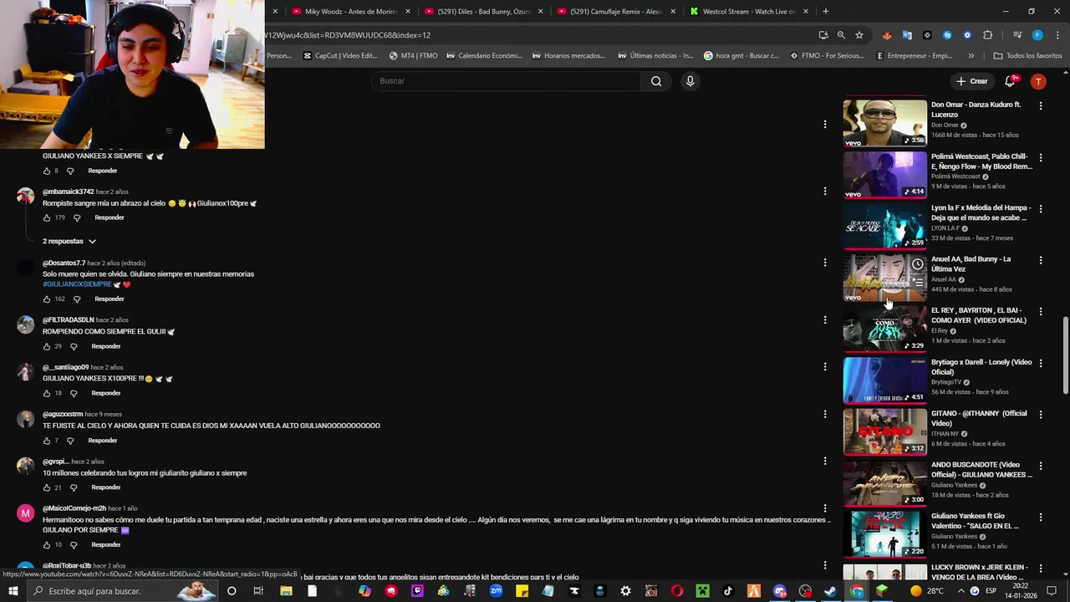The height and width of the screenshot is (602, 1070).
Task: Open Giuliano Yankees ft Gio Valentino video
Action: pos(884,534)
